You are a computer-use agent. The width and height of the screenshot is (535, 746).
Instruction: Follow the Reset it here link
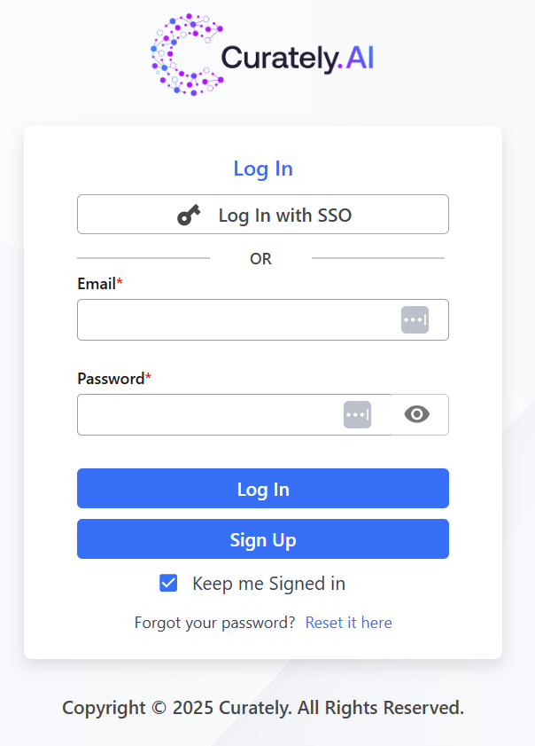pyautogui.click(x=348, y=623)
